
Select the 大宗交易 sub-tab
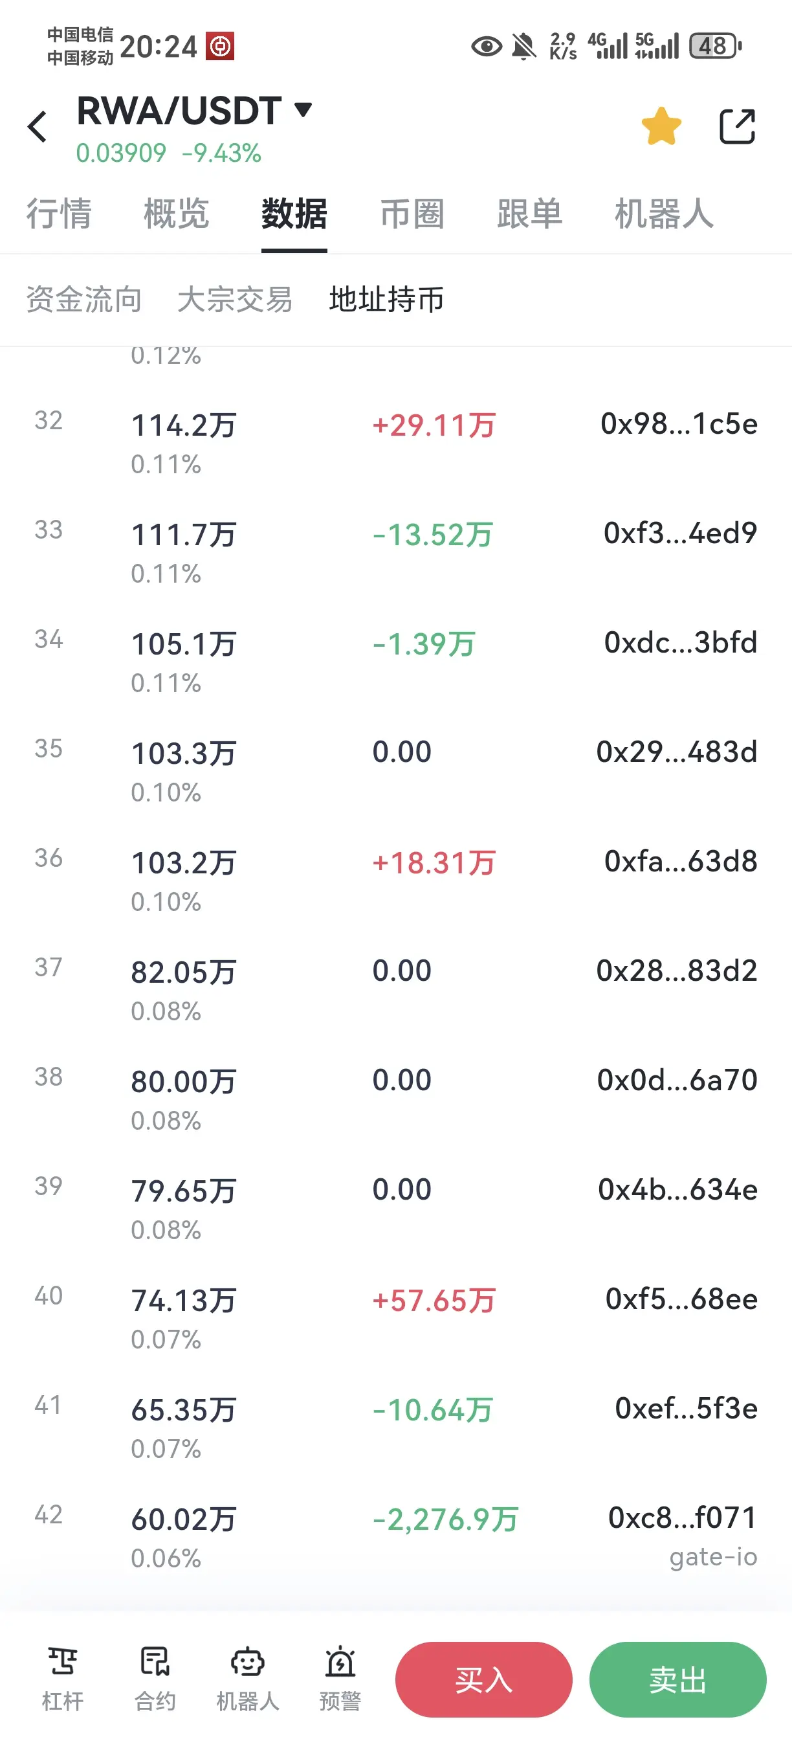coord(235,299)
